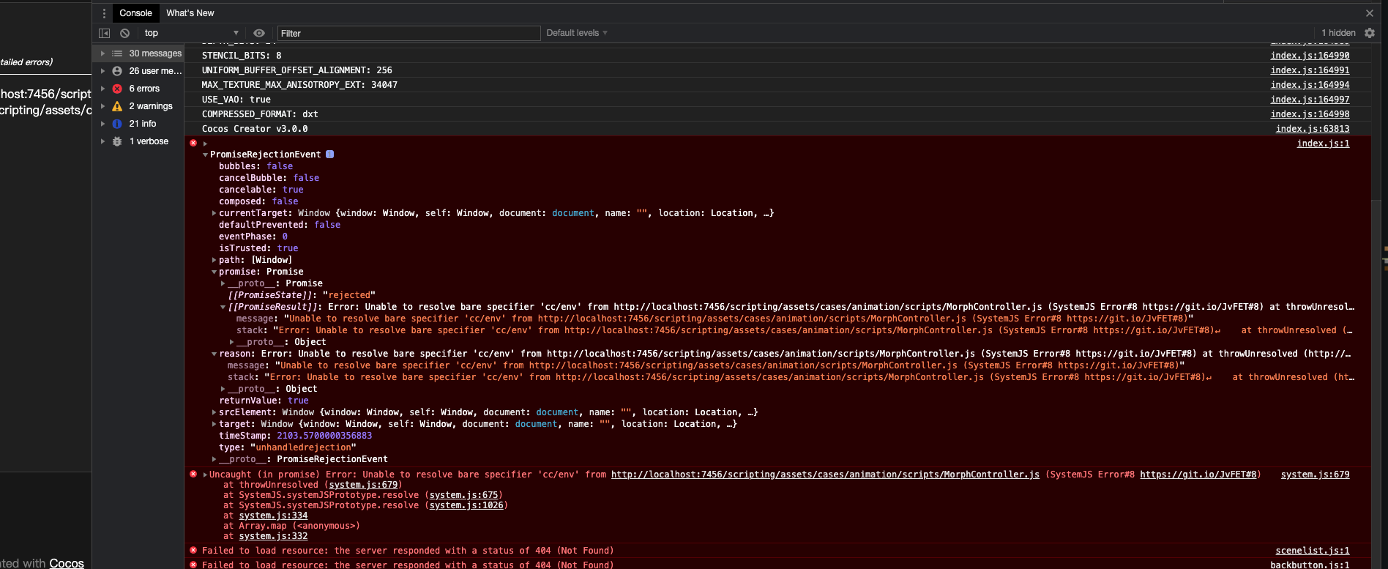Open the top JavaScript context dropdown
The height and width of the screenshot is (569, 1388).
pyautogui.click(x=192, y=33)
